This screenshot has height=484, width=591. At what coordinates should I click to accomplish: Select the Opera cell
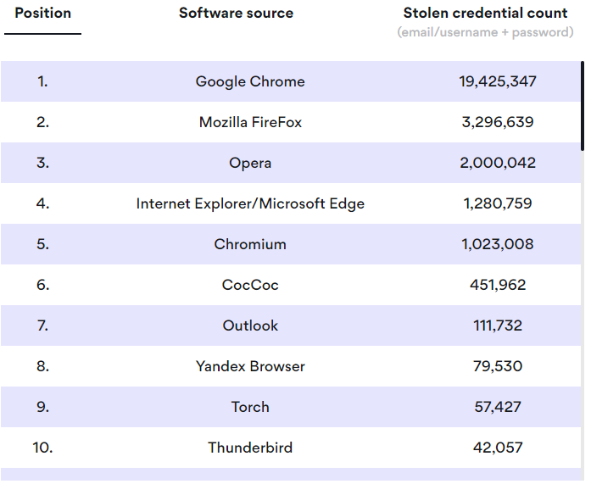tap(250, 164)
